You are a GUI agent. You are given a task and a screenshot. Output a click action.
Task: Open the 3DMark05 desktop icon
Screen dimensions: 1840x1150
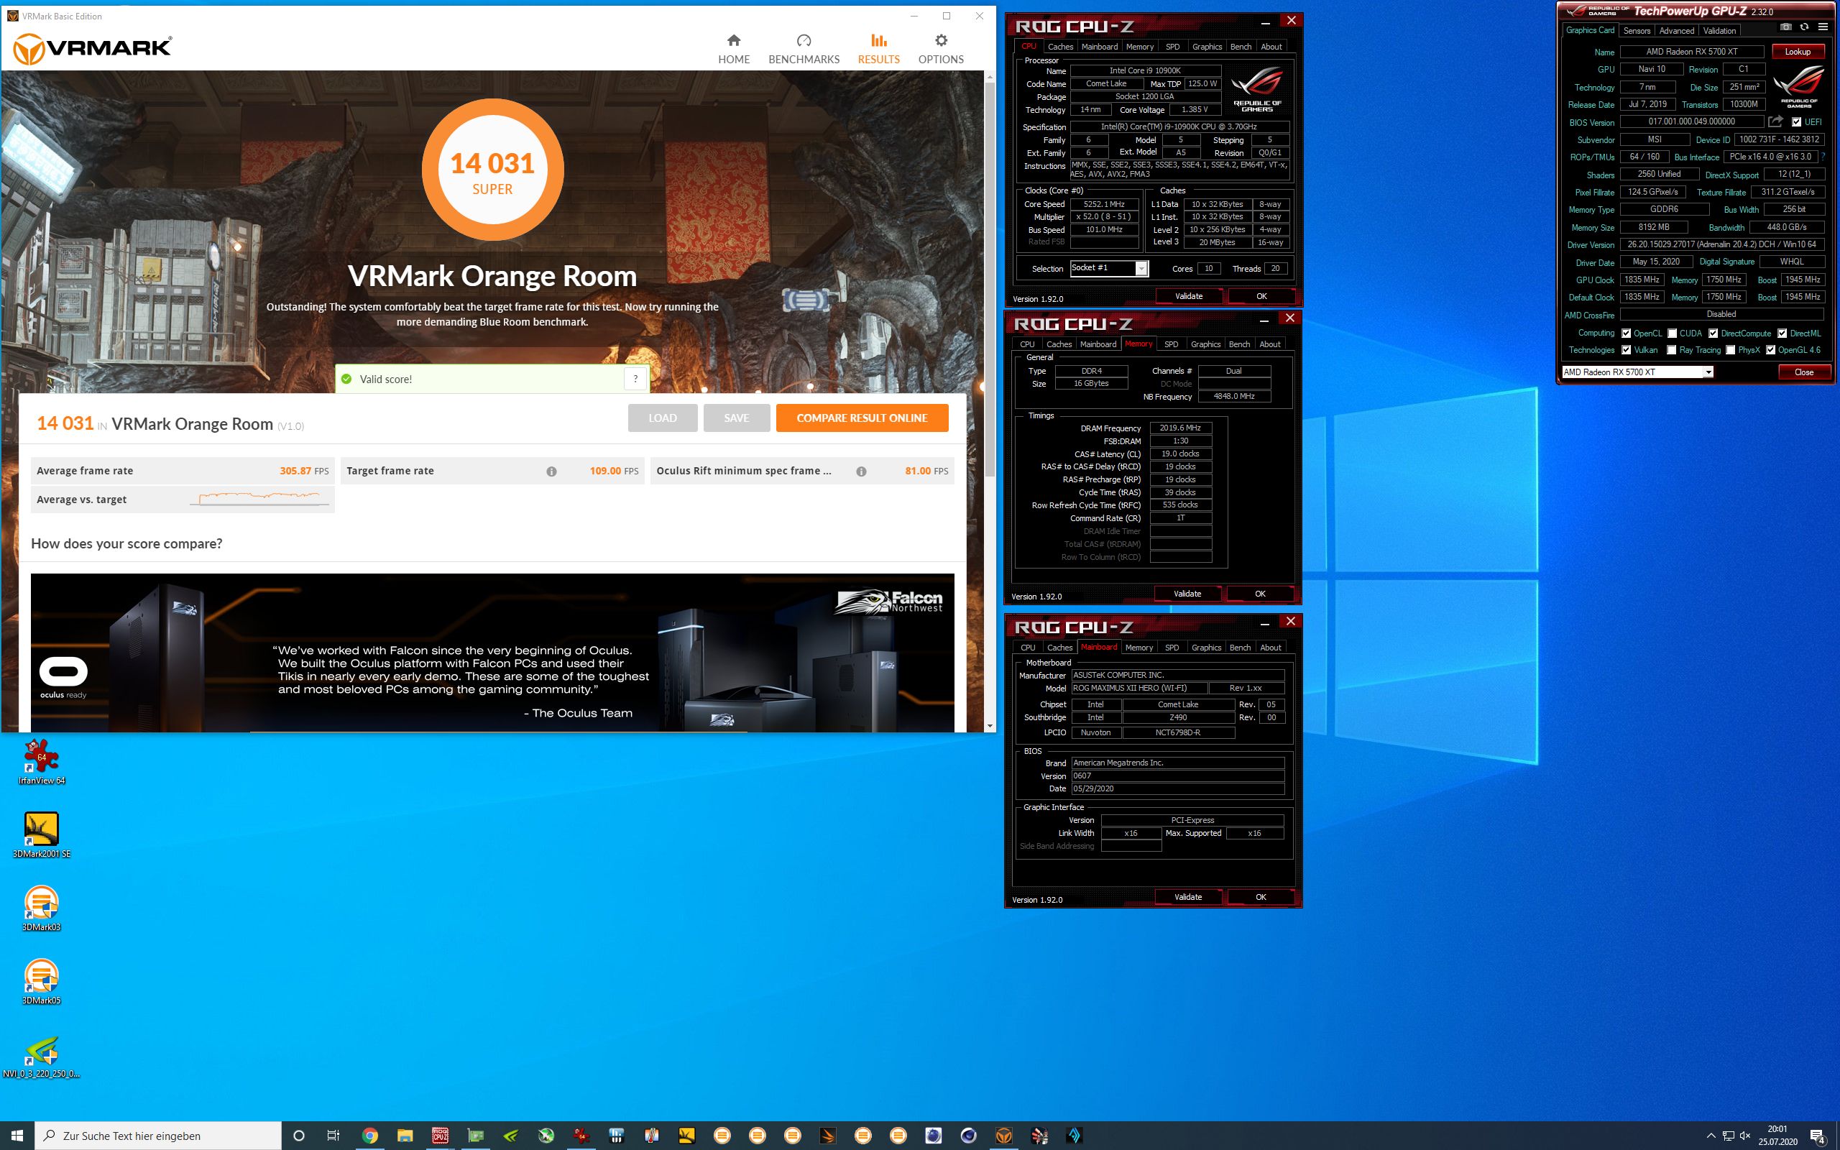coord(41,981)
